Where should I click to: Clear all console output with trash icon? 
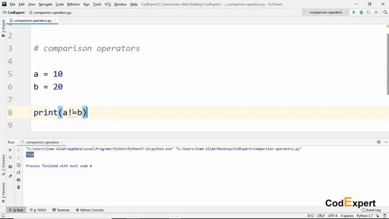point(18,187)
